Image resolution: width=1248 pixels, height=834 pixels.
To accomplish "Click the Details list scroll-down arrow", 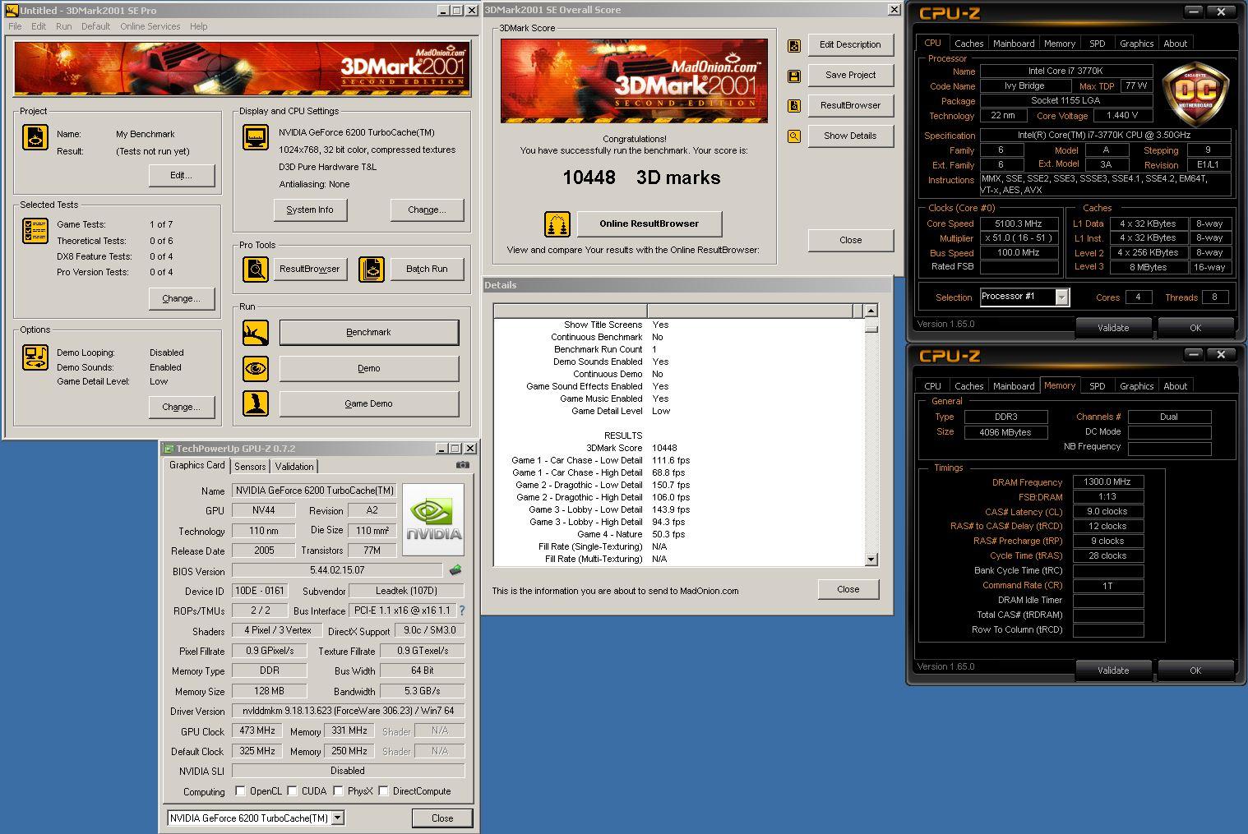I will (871, 560).
